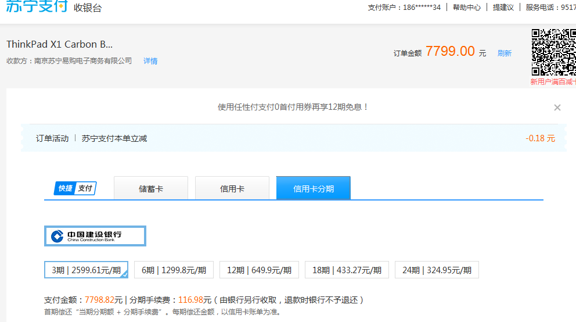Click 收银台 cashier label
This screenshot has height=322, width=576.
pyautogui.click(x=88, y=8)
